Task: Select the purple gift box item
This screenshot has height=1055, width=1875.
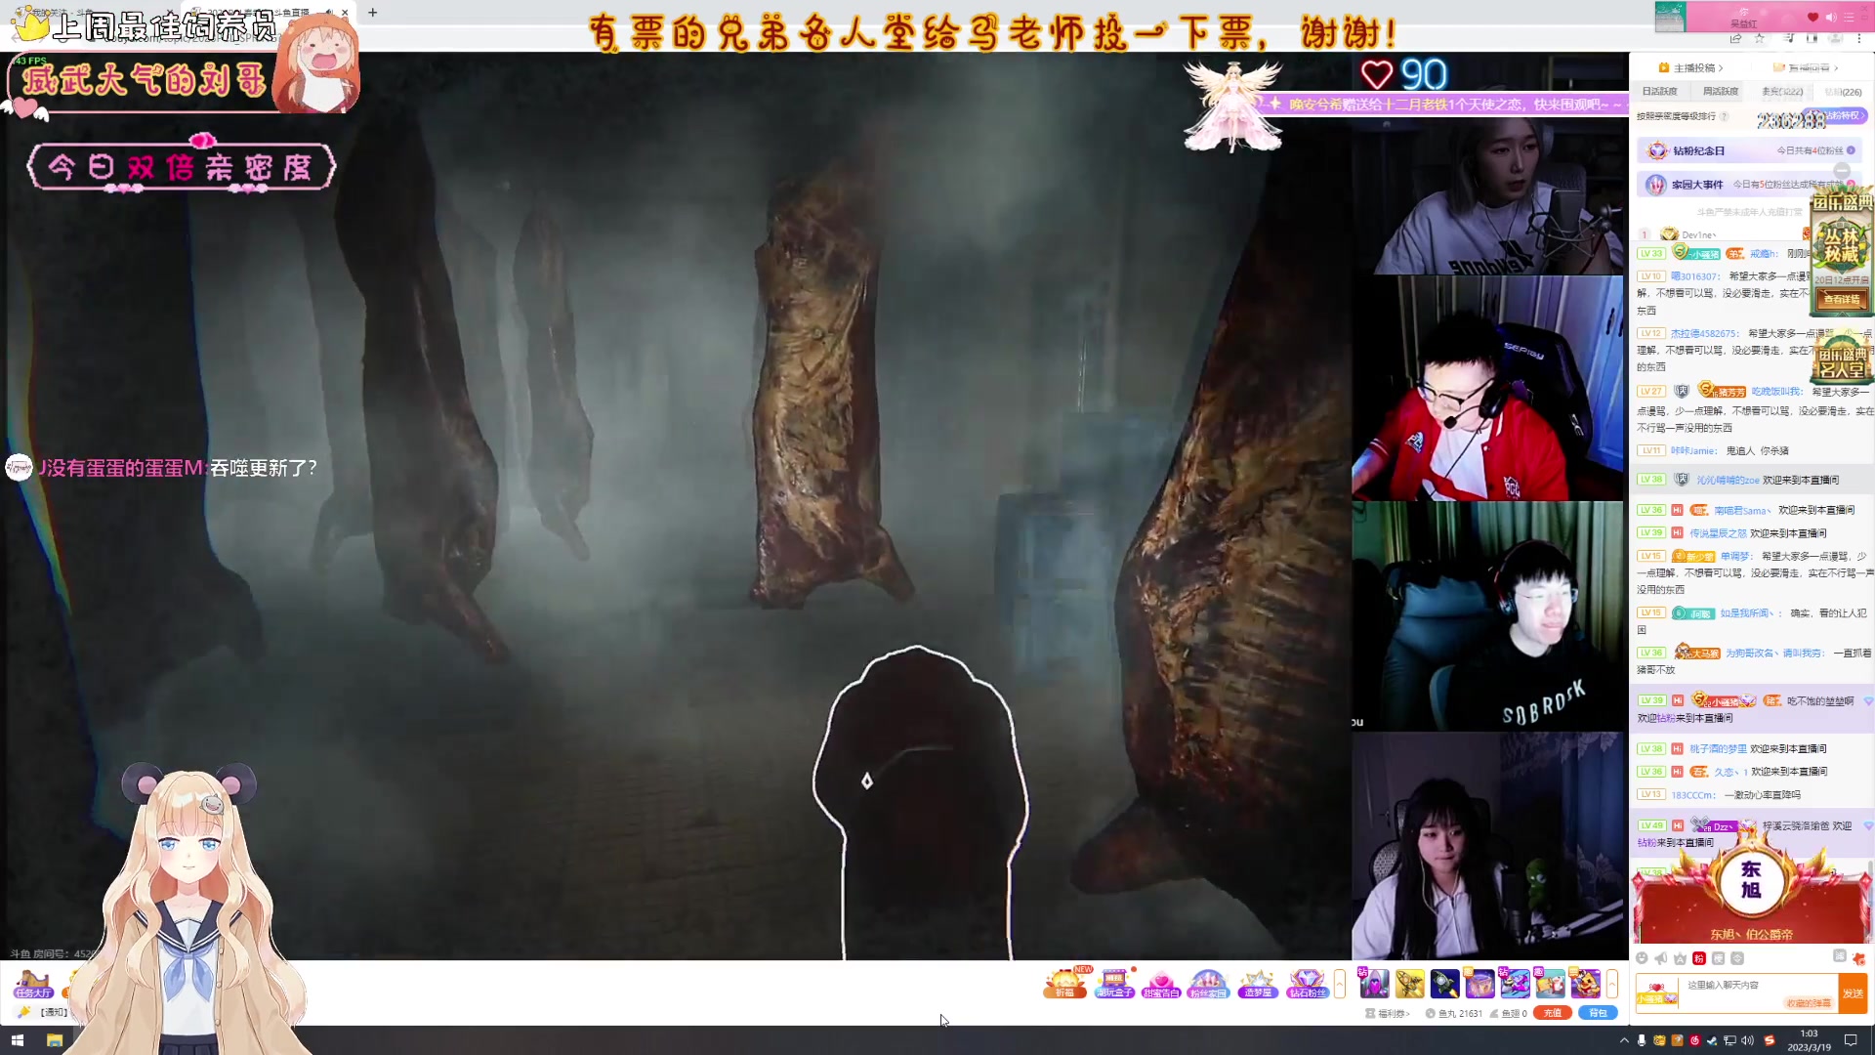Action: coord(1479,983)
